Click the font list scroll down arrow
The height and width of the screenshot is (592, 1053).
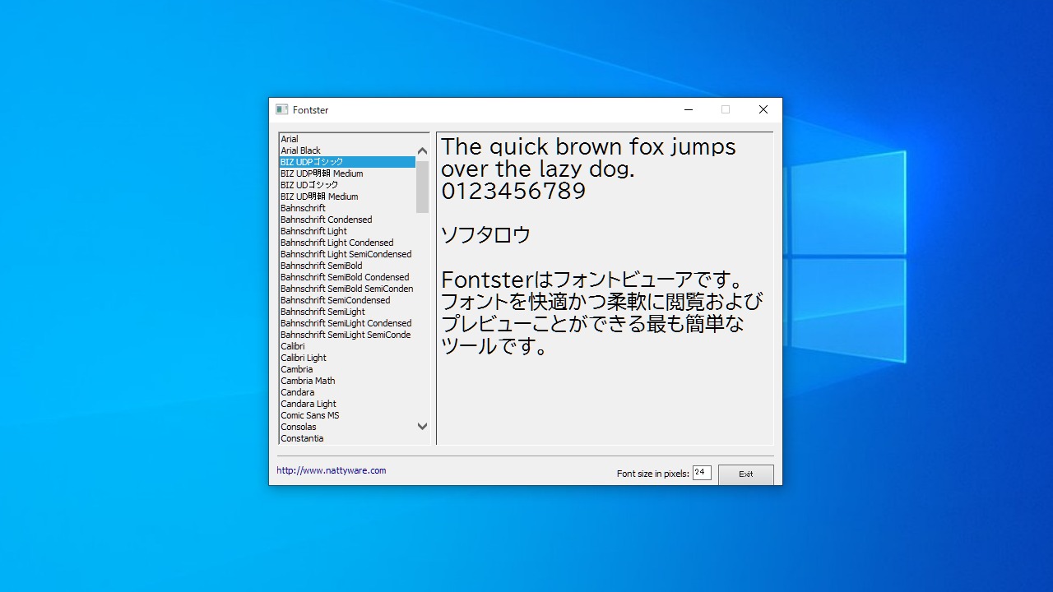tap(422, 426)
